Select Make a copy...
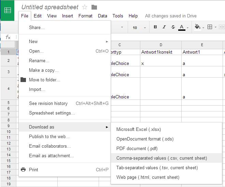This screenshot has height=187, width=225. point(65,70)
